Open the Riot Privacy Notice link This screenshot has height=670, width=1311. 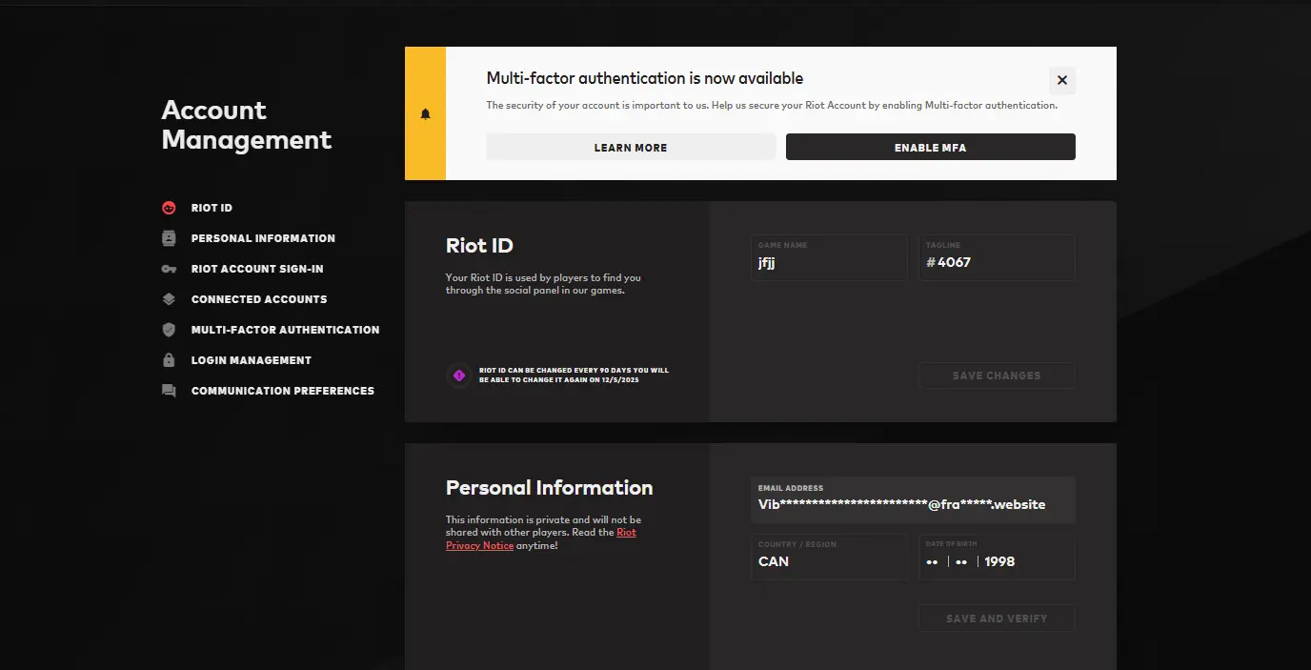[x=626, y=533]
